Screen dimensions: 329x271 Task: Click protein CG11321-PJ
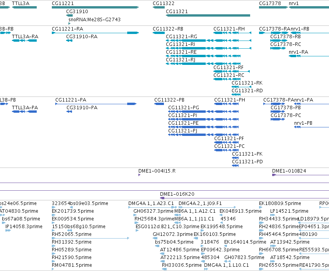tap(182, 131)
